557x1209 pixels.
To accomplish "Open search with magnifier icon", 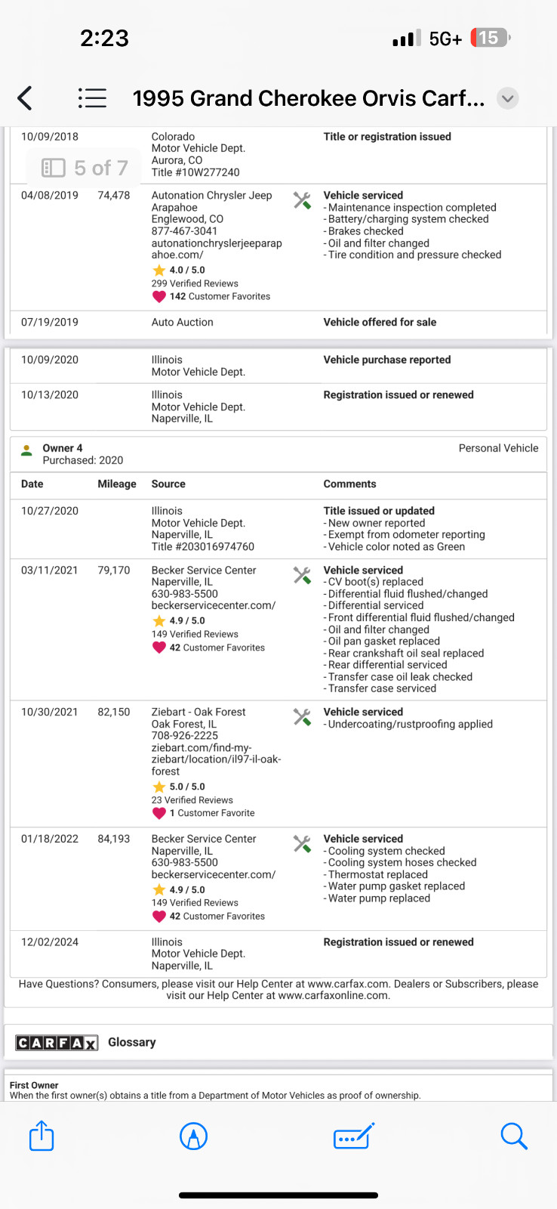I will click(x=513, y=1136).
